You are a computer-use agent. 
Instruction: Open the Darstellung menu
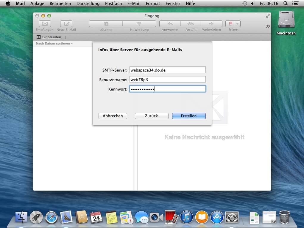click(88, 4)
